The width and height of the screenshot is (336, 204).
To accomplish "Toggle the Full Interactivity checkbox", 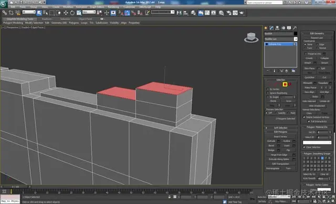I will pos(309,121).
